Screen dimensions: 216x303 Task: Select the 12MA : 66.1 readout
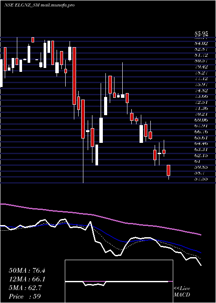(27, 279)
